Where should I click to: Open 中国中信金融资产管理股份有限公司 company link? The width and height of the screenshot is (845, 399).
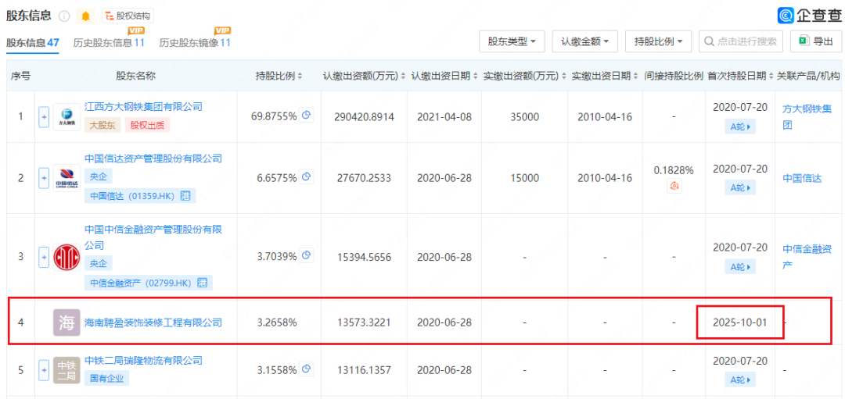coord(153,237)
